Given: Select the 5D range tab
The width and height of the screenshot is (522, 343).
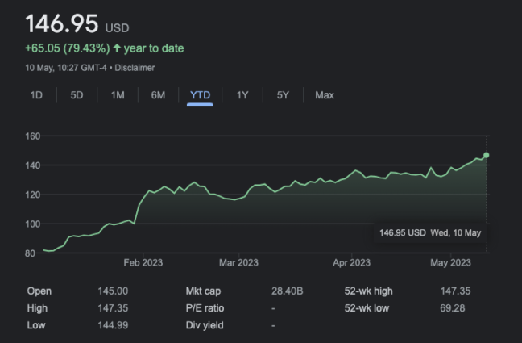Looking at the screenshot, I should (77, 95).
